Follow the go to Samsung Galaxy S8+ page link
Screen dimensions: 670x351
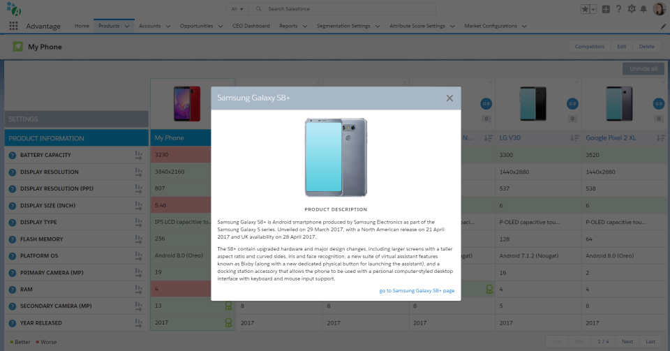(x=417, y=291)
